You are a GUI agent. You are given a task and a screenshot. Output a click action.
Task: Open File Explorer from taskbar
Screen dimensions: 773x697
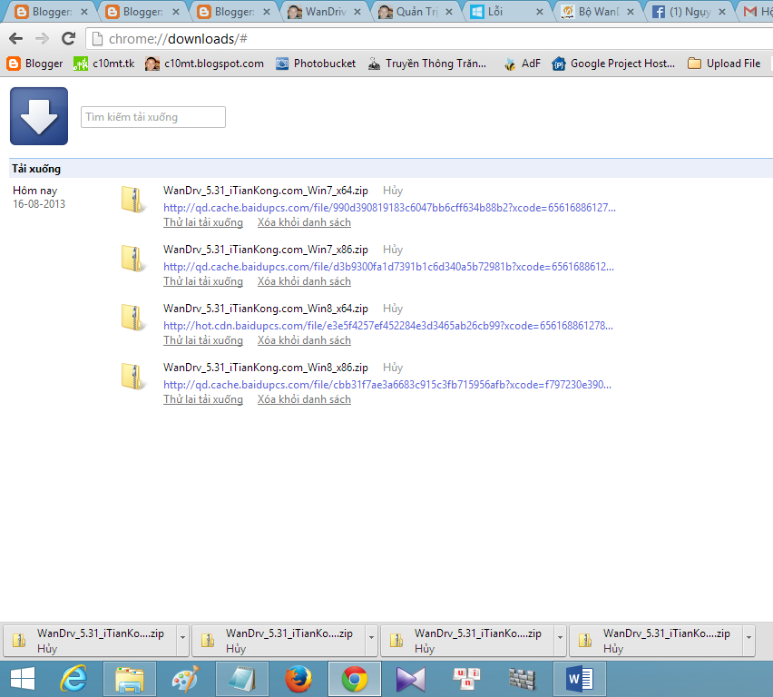[x=129, y=679]
